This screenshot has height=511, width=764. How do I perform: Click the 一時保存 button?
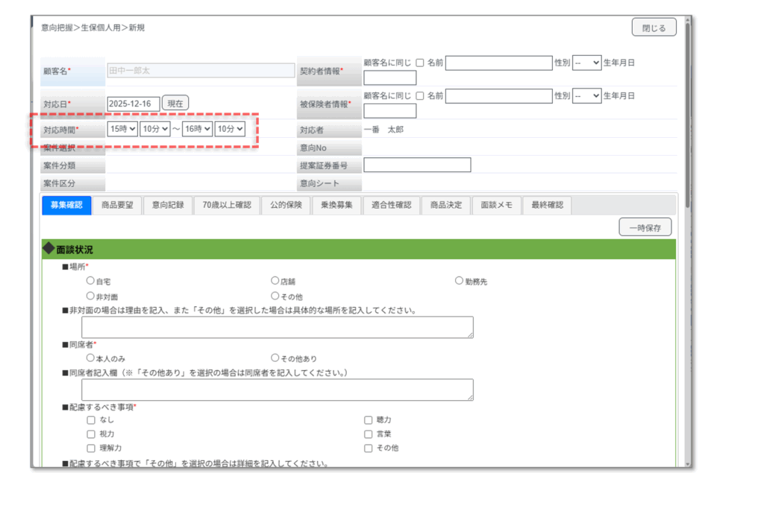point(645,227)
